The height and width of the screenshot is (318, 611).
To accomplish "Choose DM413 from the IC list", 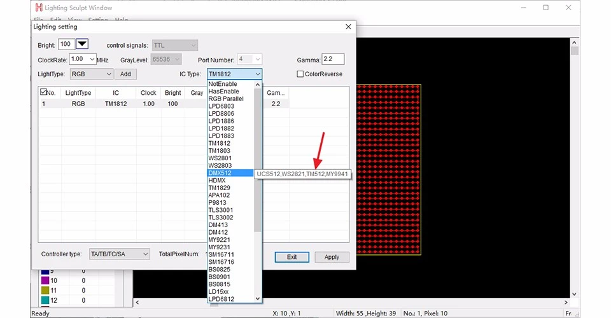I will [230, 225].
